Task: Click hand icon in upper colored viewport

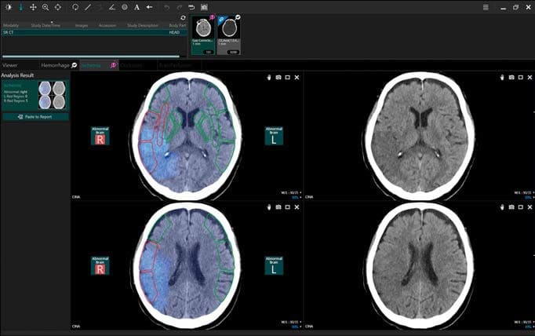Action: point(269,78)
